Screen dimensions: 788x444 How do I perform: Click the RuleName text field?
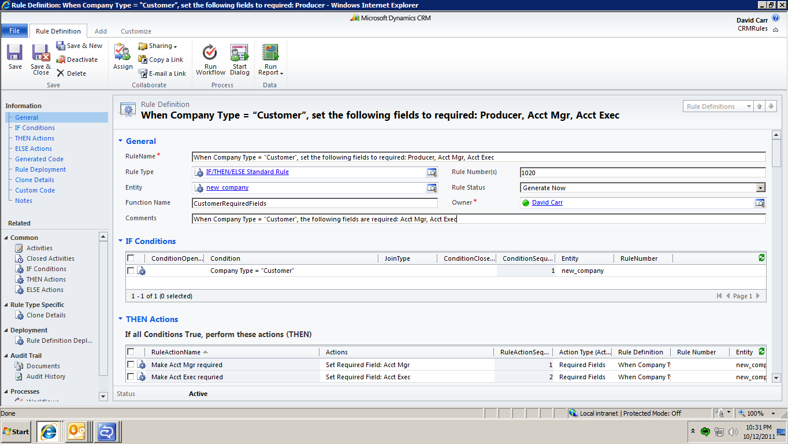[478, 157]
